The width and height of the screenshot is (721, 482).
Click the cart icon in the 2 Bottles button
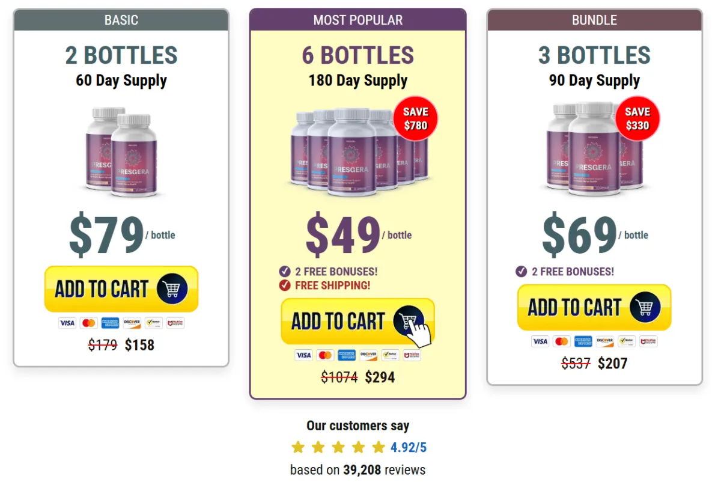[x=172, y=289]
